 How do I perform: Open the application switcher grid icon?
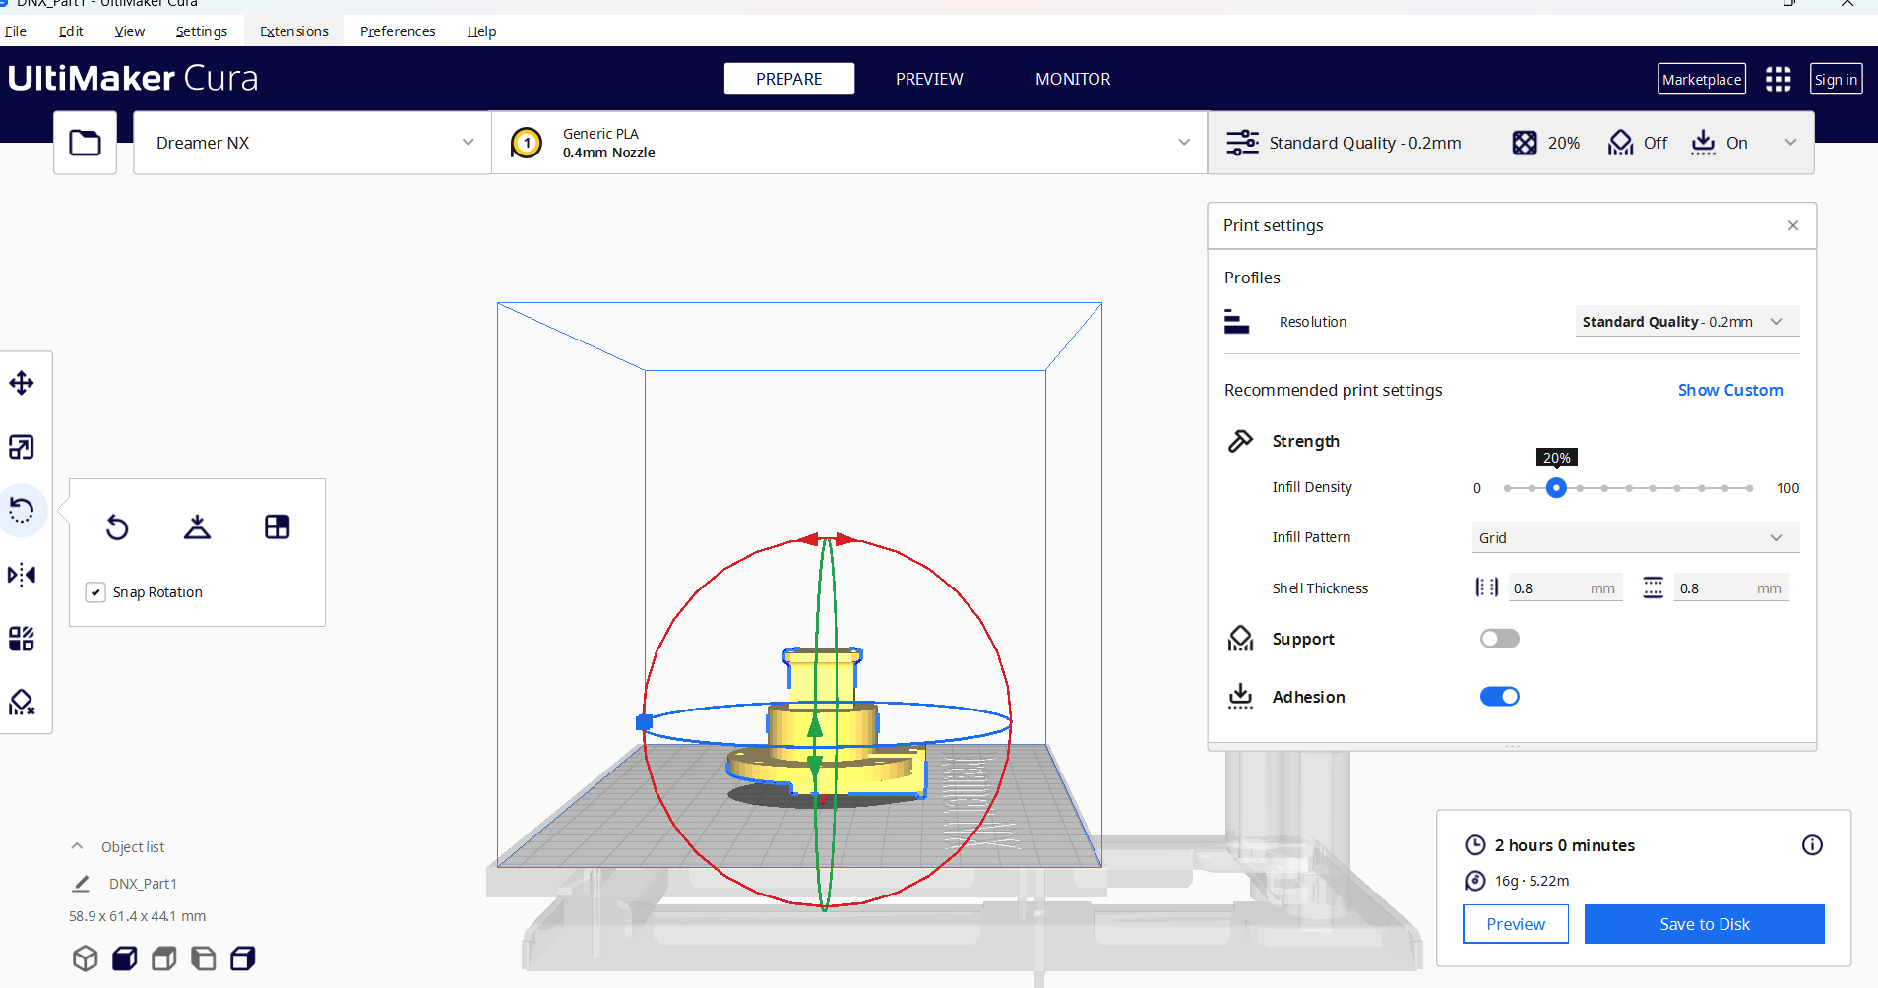(x=1778, y=80)
